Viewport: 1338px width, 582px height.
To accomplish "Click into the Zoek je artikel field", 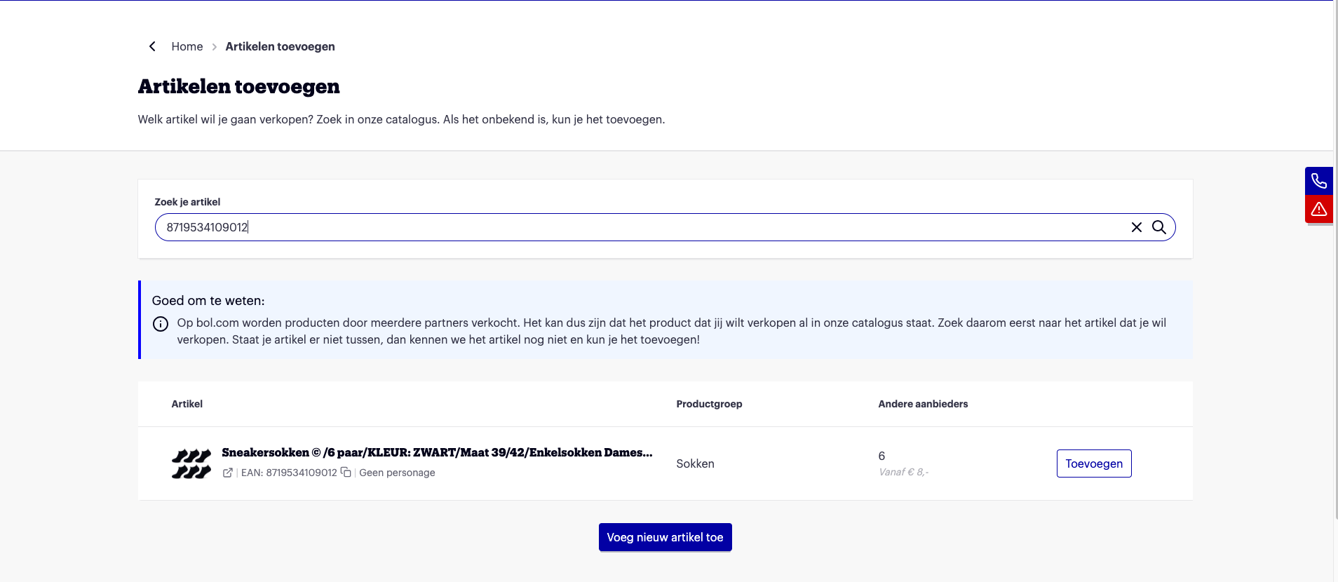I will pos(631,227).
